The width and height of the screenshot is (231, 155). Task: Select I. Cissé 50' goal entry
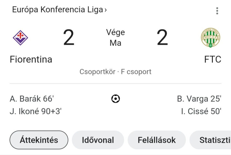(x=201, y=111)
